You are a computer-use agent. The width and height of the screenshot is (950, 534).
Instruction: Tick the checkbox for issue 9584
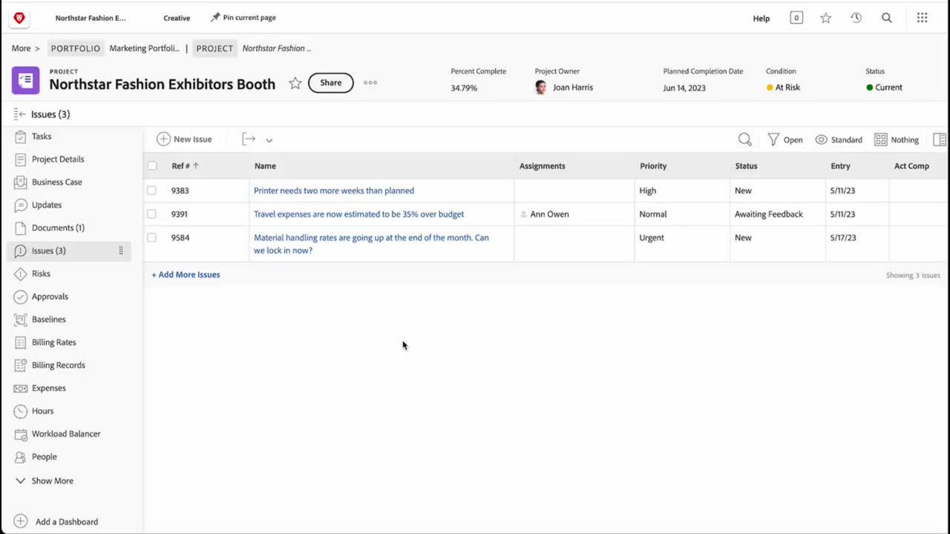click(x=151, y=237)
